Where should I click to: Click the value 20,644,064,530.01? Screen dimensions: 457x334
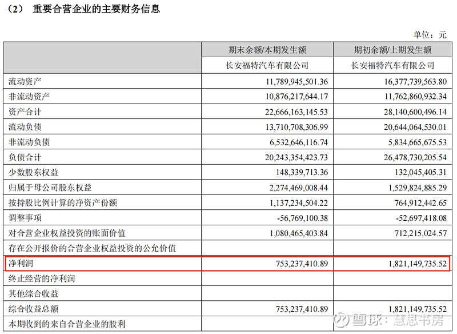[415, 127]
